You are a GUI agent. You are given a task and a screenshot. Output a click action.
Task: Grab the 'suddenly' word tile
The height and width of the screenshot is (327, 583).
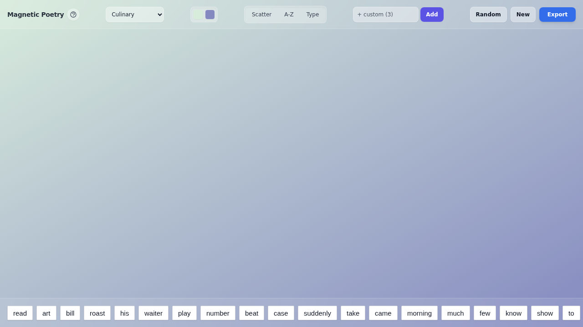pos(317,313)
